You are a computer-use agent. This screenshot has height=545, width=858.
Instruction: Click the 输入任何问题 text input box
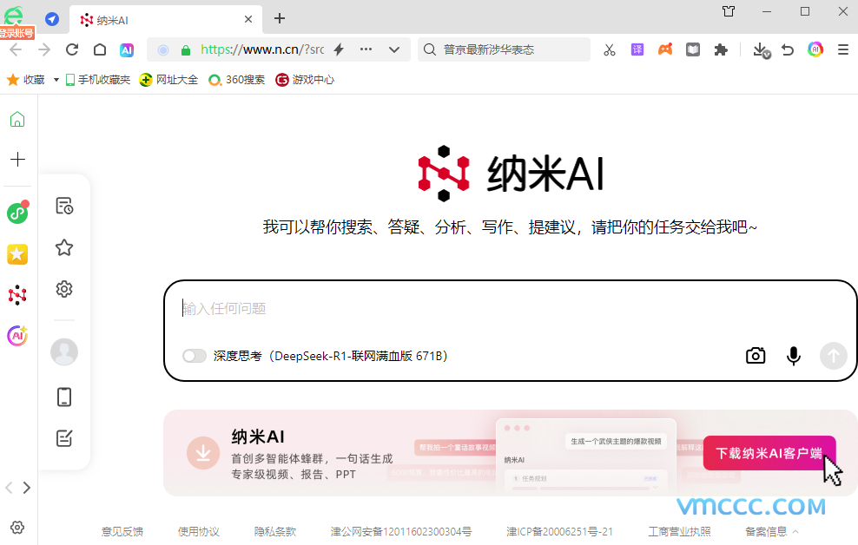504,309
